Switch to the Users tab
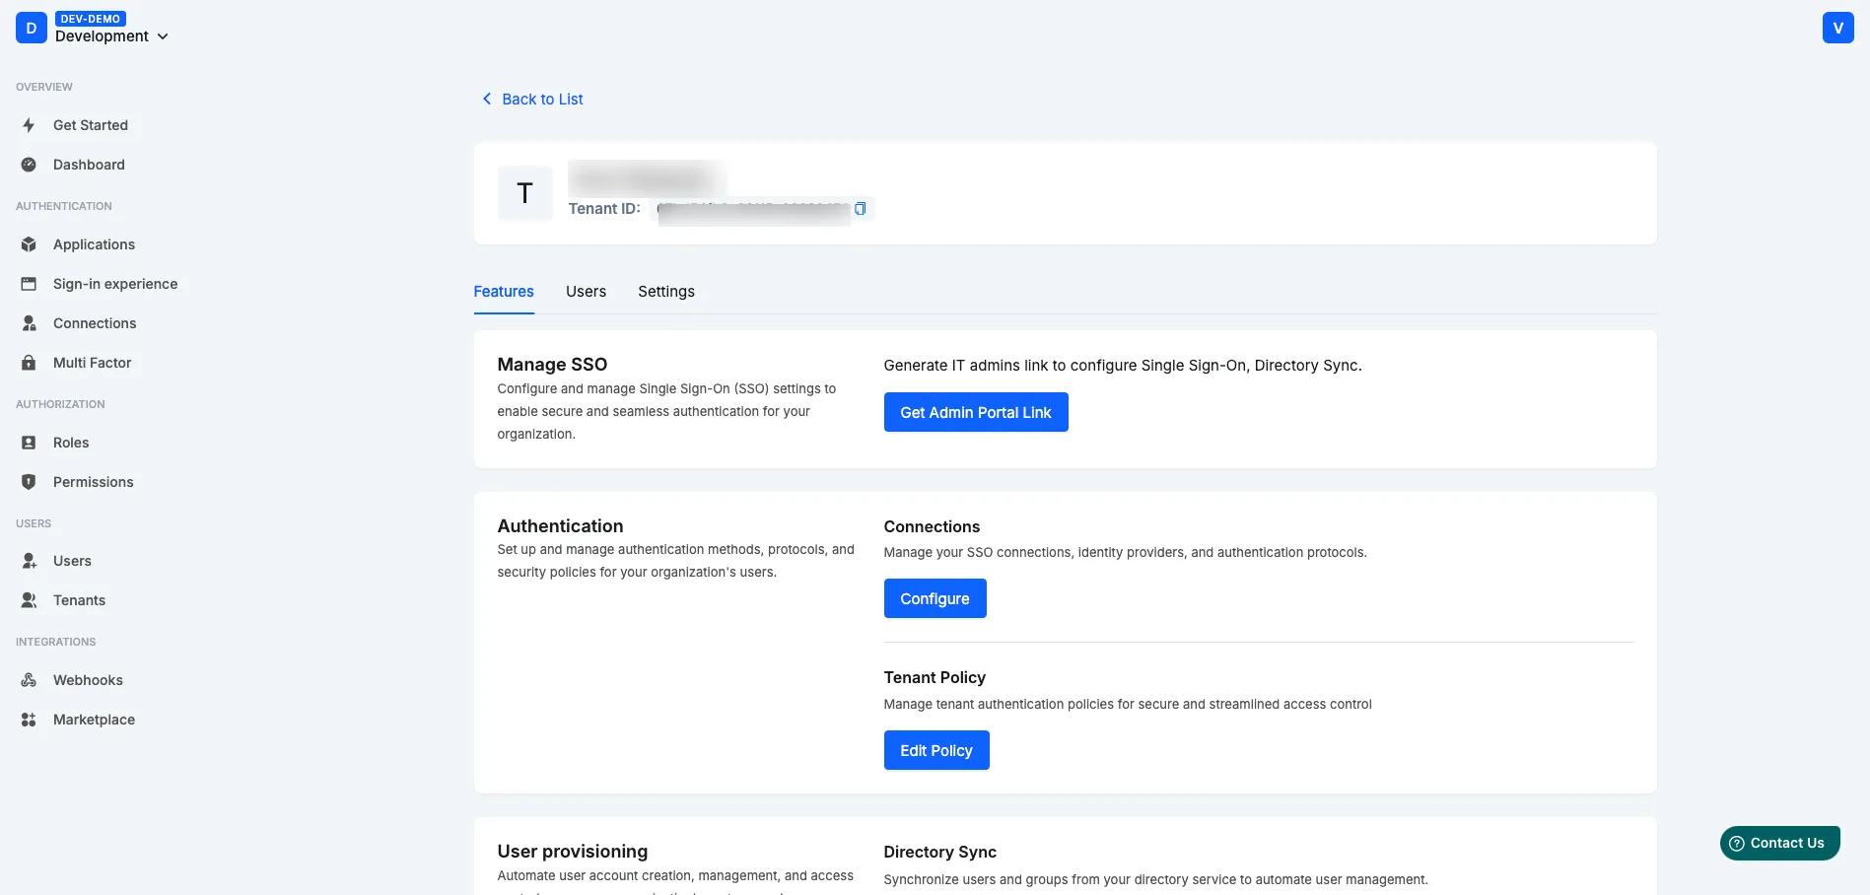Screen dimensions: 1870x895 (586, 291)
